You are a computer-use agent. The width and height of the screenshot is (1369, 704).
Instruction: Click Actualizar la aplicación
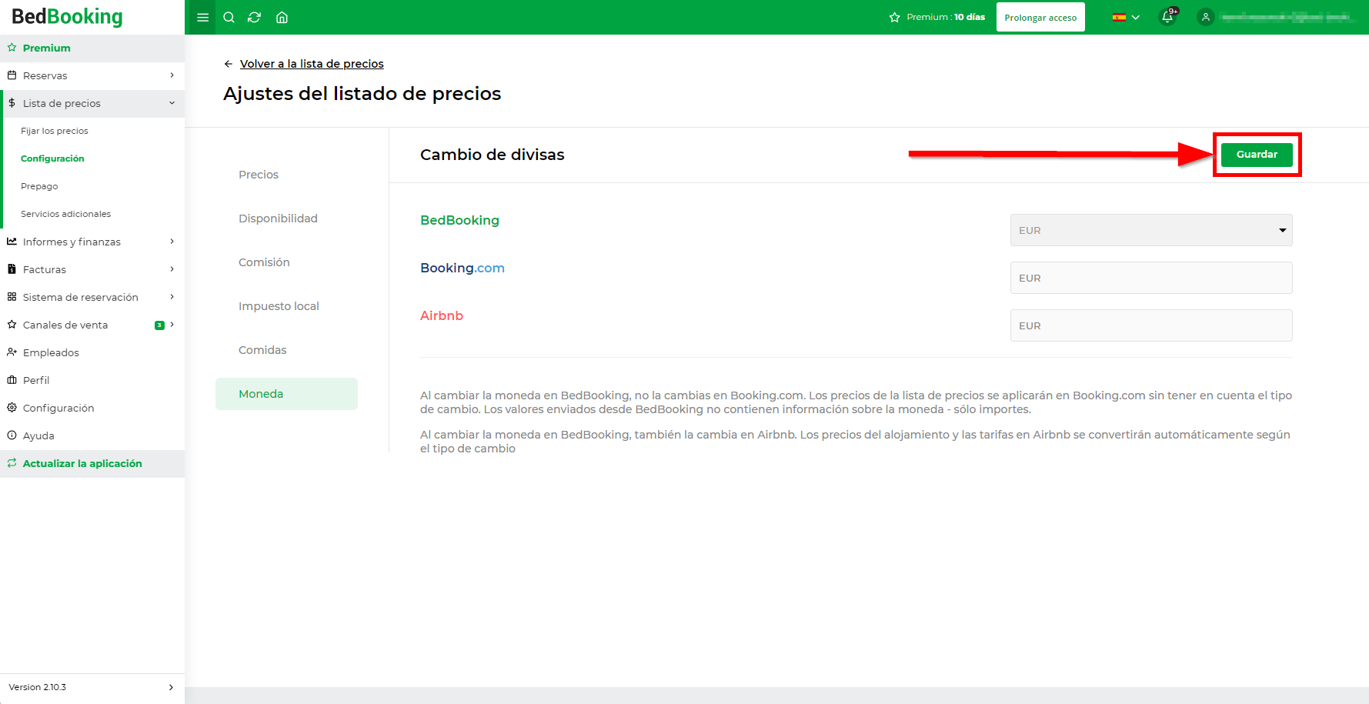92,463
